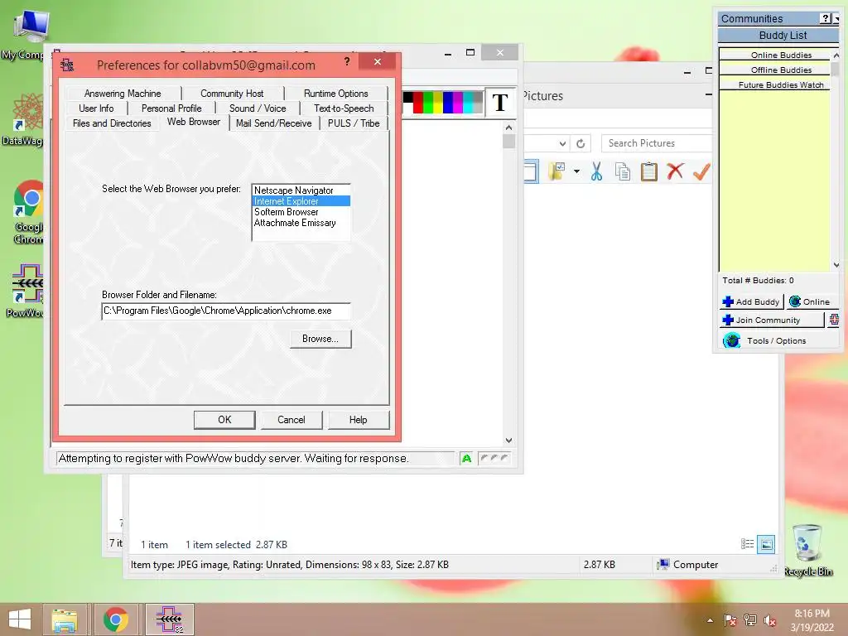The image size is (848, 636).
Task: Click the Buddy List header
Action: tap(778, 35)
